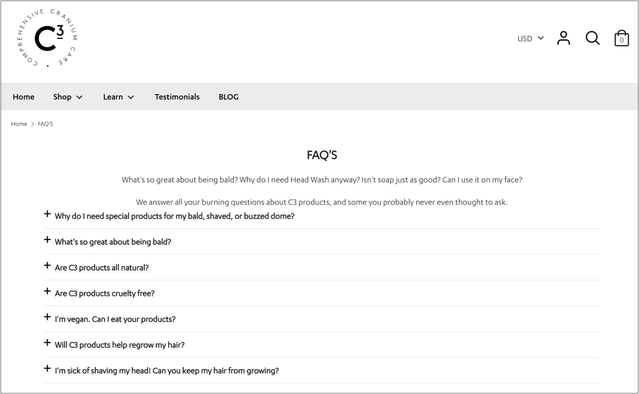This screenshot has height=394, width=639.
Task: Click the BLOG navigation tab
Action: pyautogui.click(x=229, y=96)
